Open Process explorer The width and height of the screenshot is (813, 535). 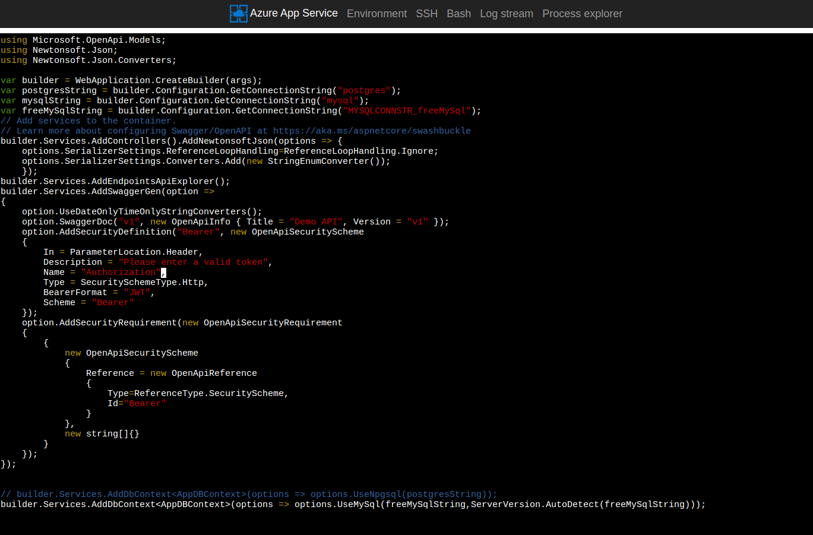[582, 14]
